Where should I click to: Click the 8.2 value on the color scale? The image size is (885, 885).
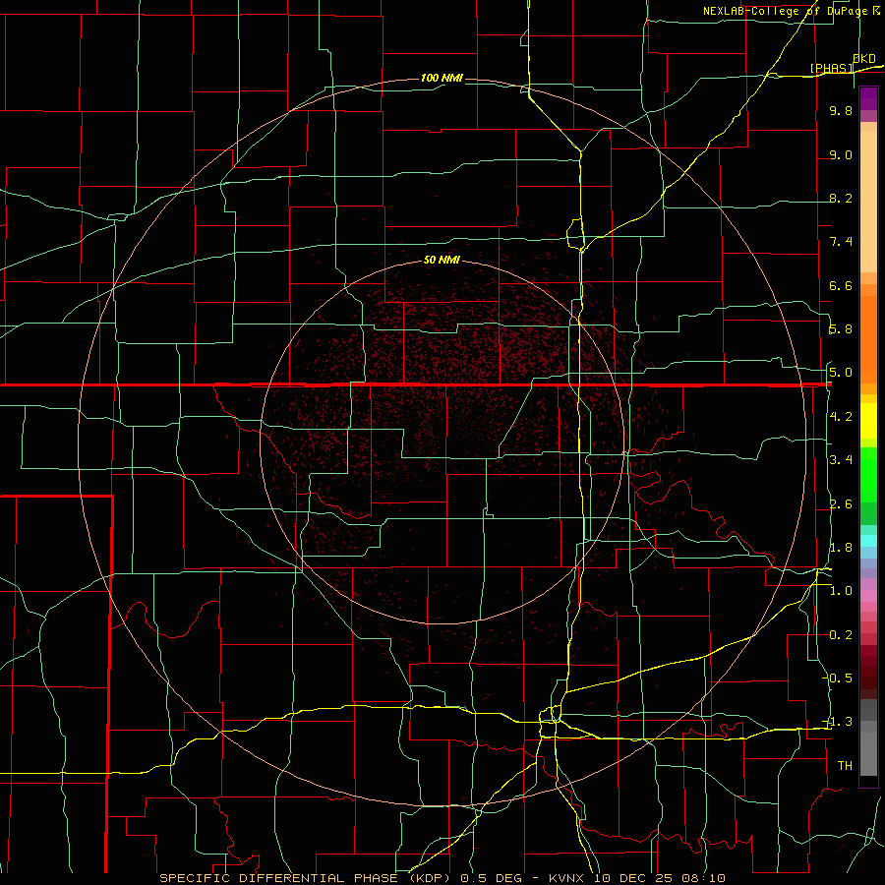coord(841,198)
